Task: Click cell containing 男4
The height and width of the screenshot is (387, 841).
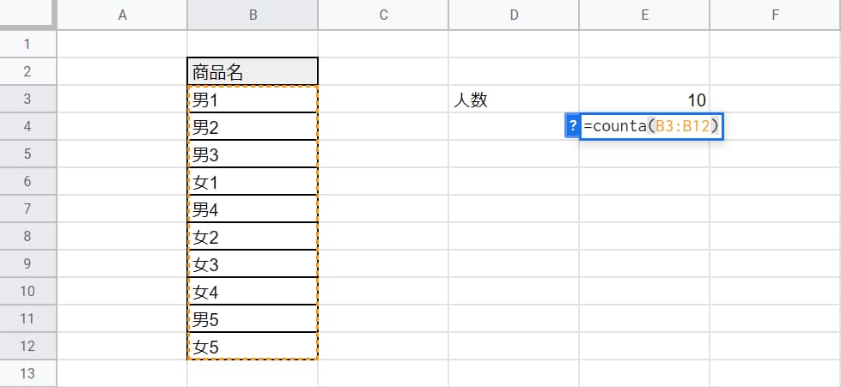Action: pyautogui.click(x=253, y=209)
